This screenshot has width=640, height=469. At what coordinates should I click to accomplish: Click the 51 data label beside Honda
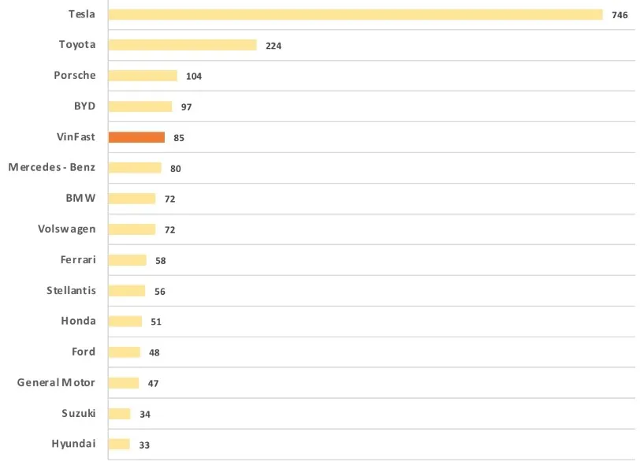tap(156, 322)
